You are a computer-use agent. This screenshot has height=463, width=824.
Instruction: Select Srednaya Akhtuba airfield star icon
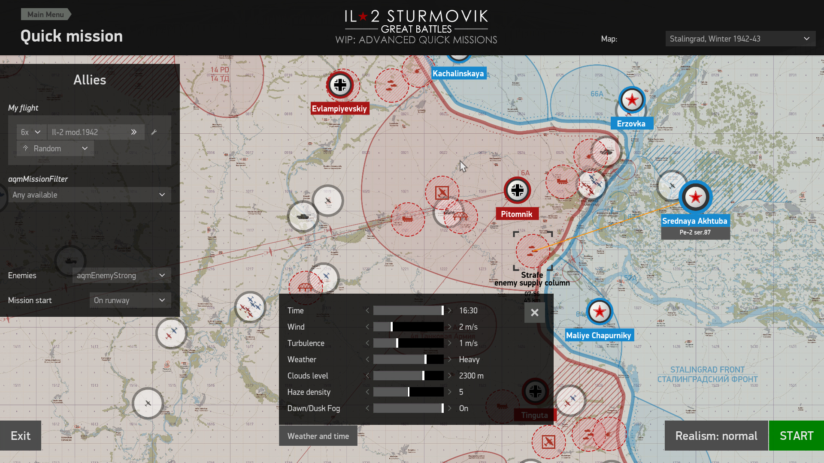click(x=695, y=197)
